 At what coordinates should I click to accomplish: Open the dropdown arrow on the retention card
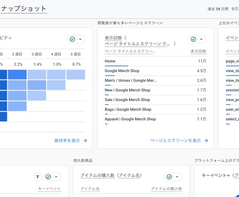(80, 39)
